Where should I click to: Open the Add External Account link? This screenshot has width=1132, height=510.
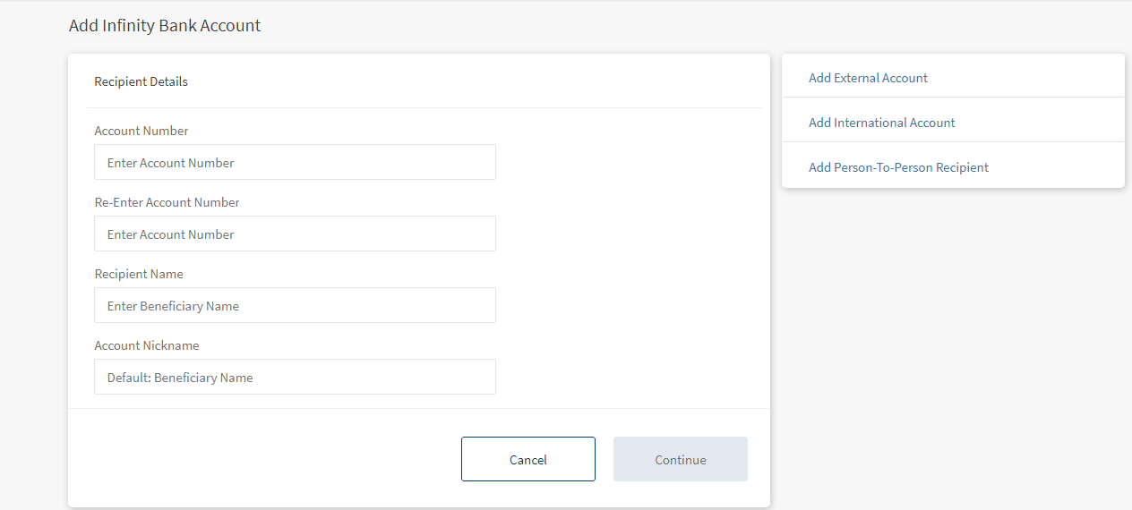[868, 78]
